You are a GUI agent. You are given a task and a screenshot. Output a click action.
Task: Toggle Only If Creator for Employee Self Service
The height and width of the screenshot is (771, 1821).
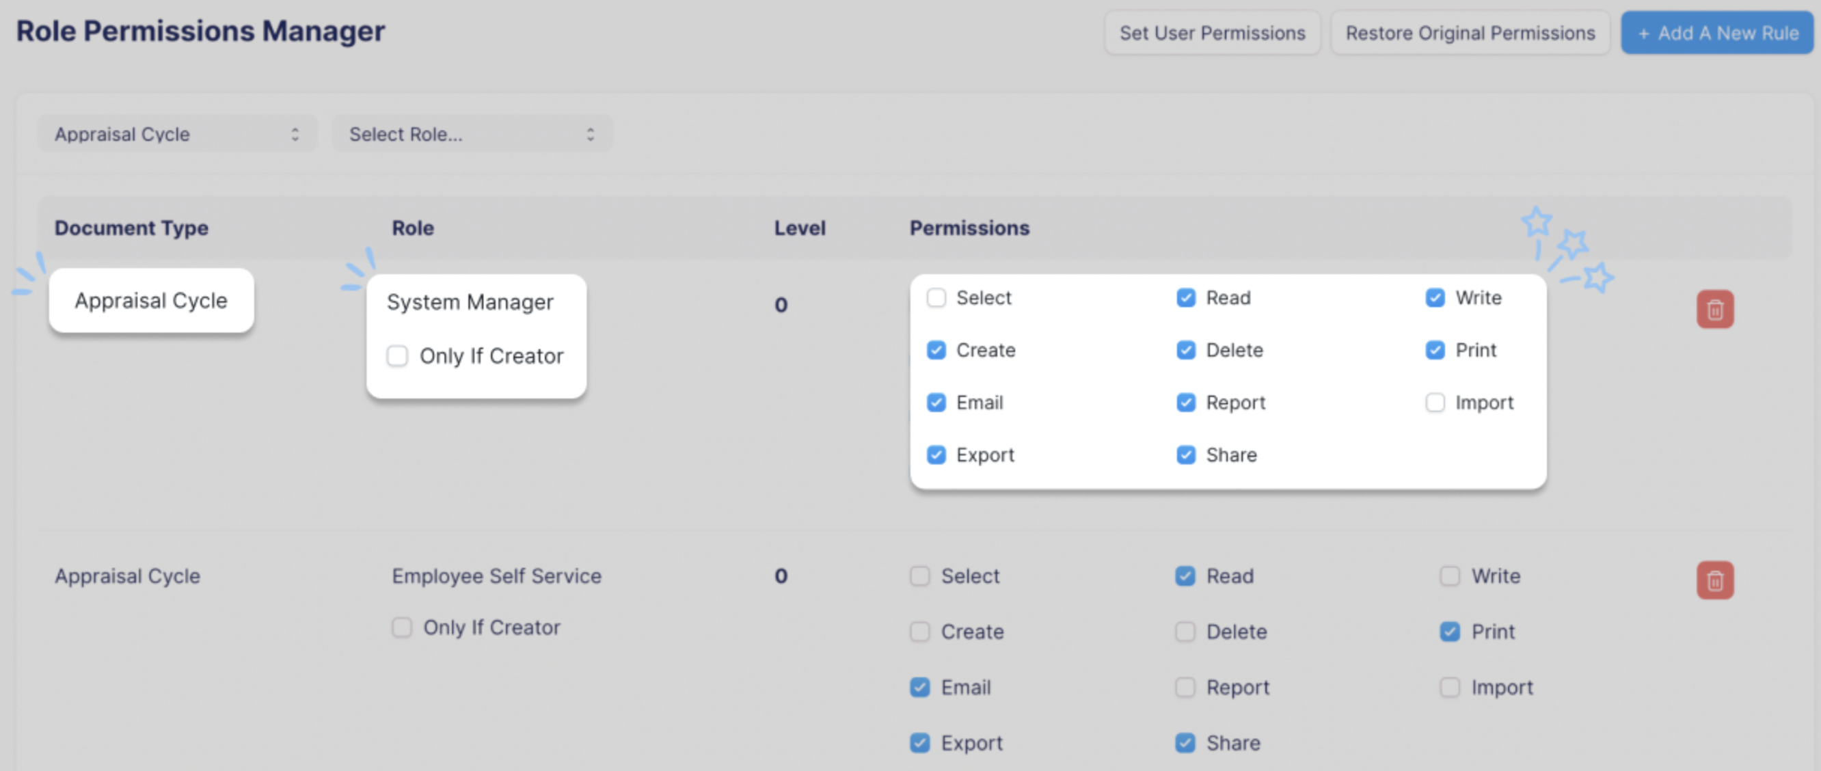401,627
